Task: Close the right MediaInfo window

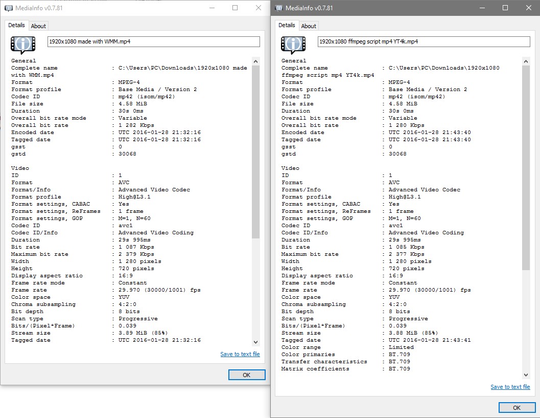Action: point(529,8)
